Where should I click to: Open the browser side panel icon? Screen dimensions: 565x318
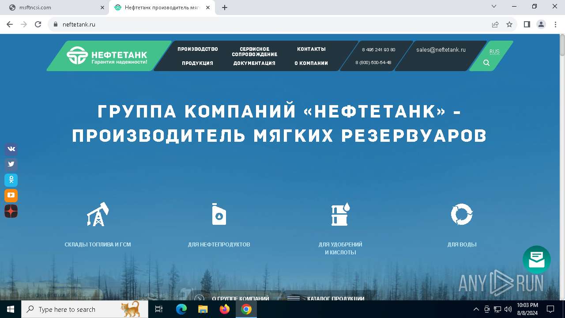527,24
